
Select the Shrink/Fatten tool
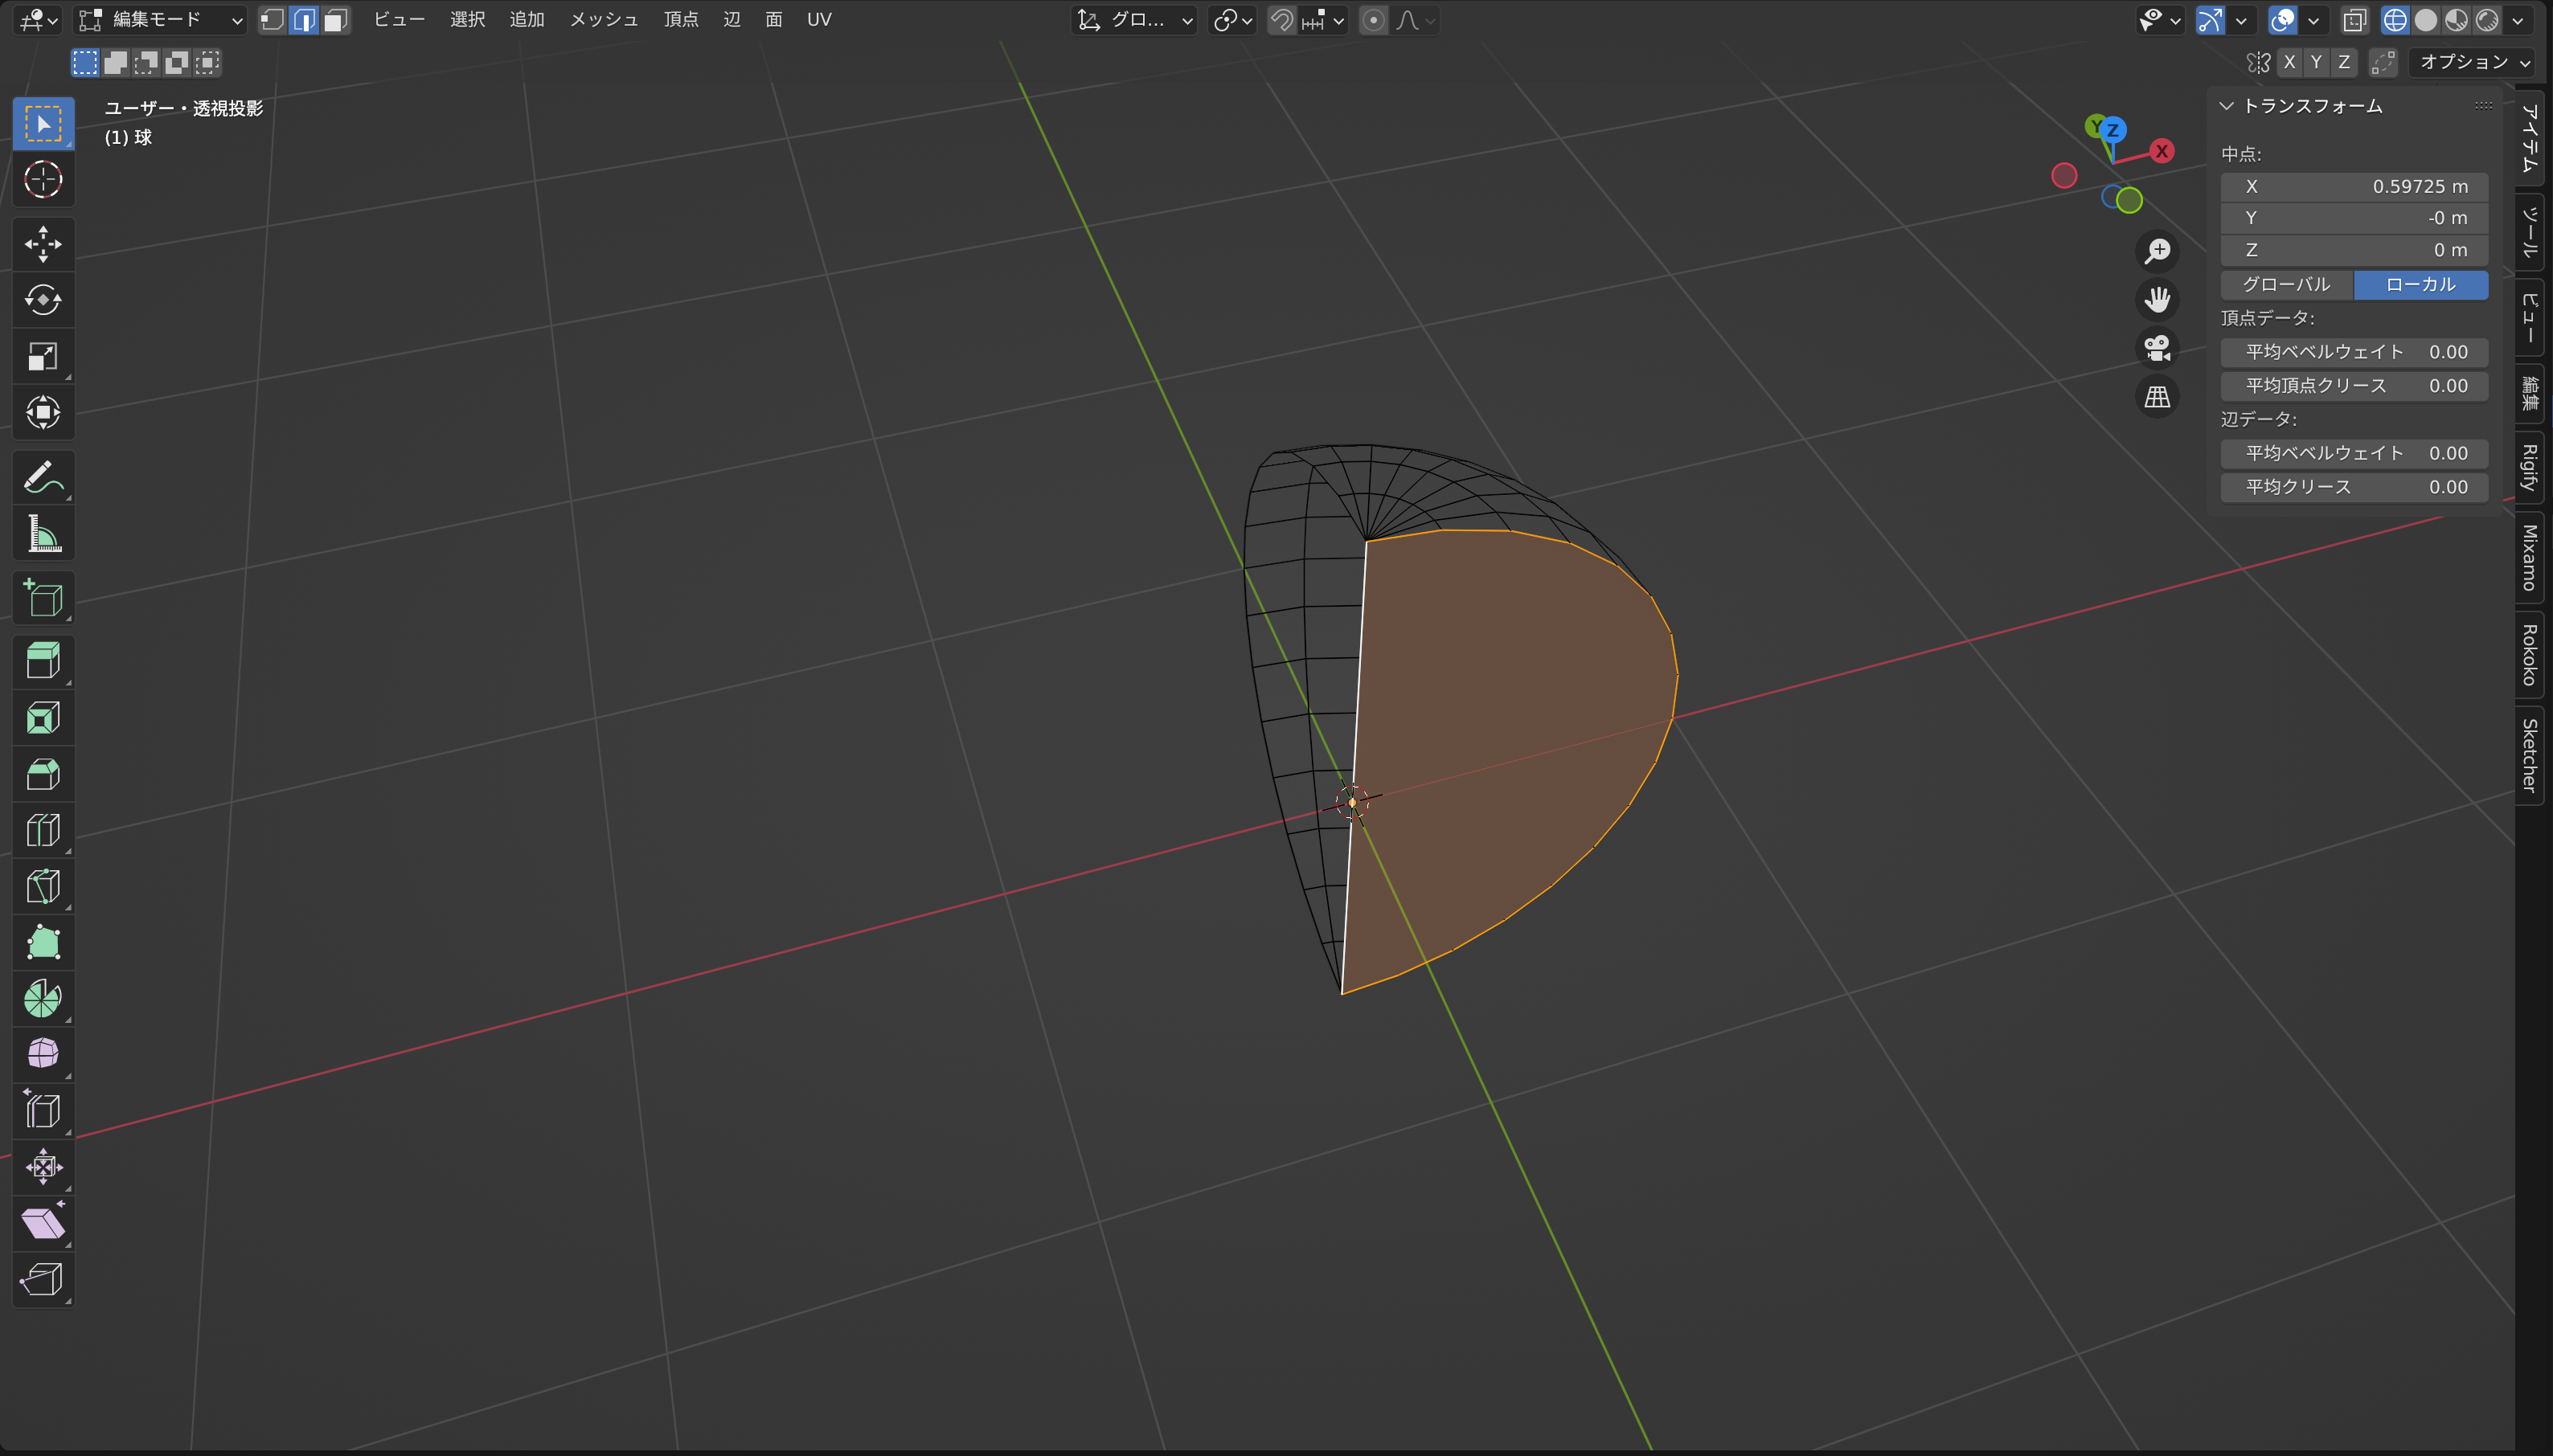[43, 1166]
